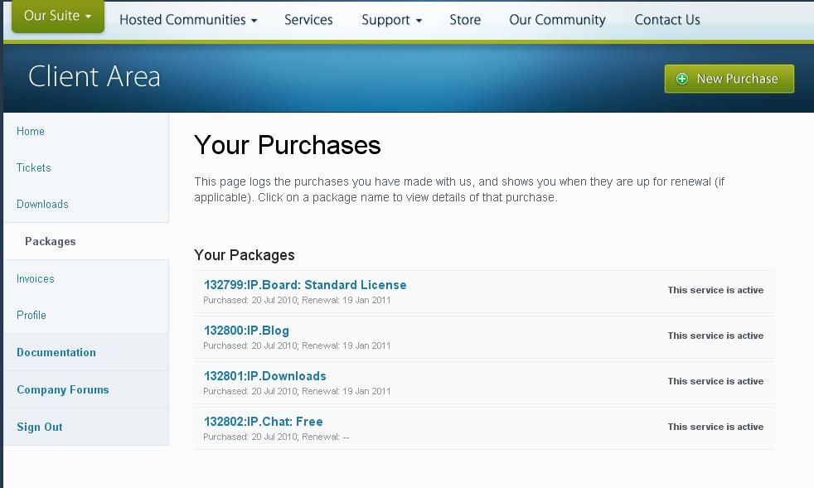Click purchase date line under IP.Downloads

pyautogui.click(x=297, y=391)
